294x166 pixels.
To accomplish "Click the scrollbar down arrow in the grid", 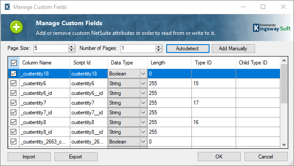I will point(284,145).
